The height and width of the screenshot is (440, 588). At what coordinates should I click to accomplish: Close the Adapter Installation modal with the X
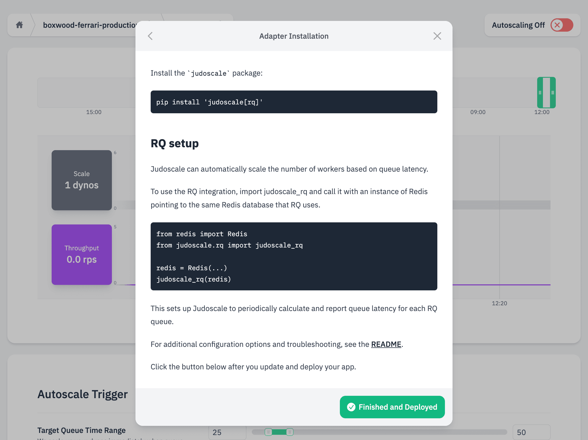coord(437,36)
